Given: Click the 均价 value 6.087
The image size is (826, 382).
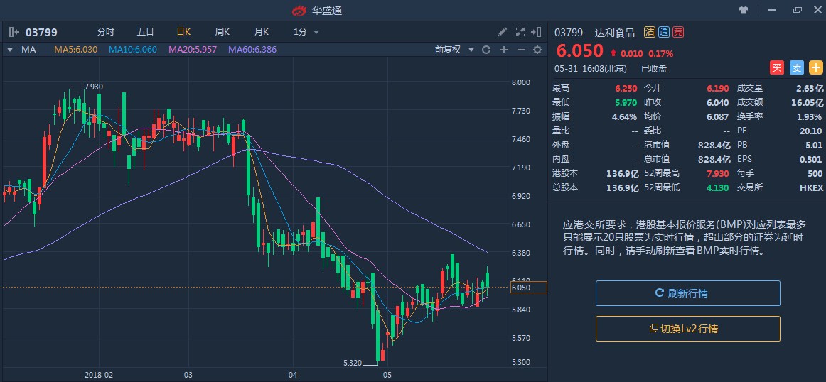Looking at the screenshot, I should click(718, 117).
